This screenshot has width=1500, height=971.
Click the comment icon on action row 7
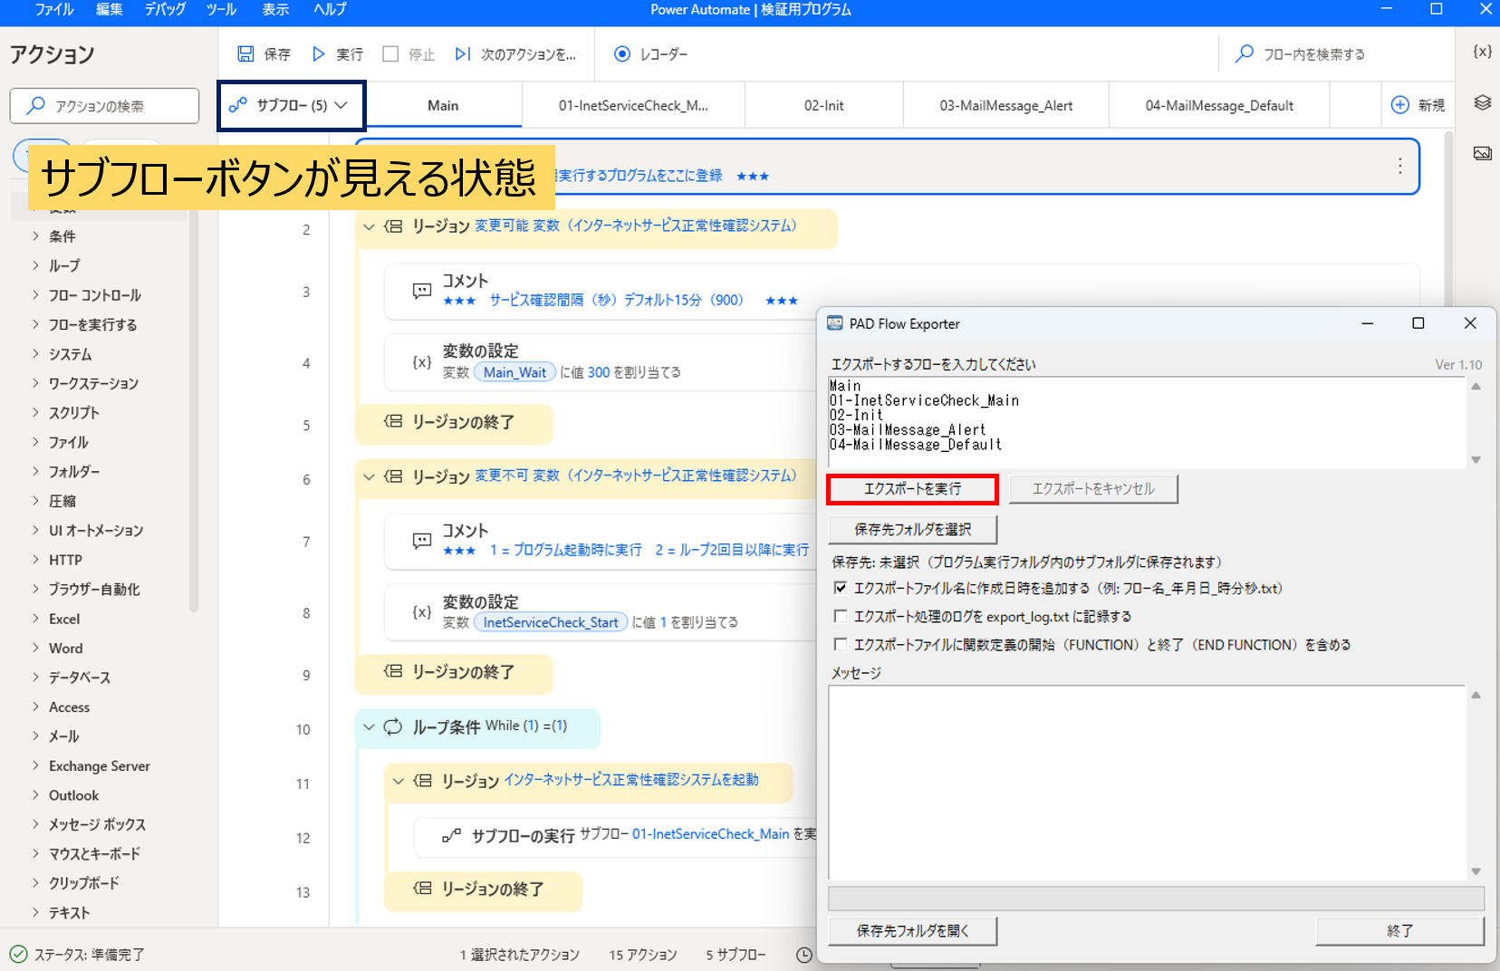coord(422,541)
